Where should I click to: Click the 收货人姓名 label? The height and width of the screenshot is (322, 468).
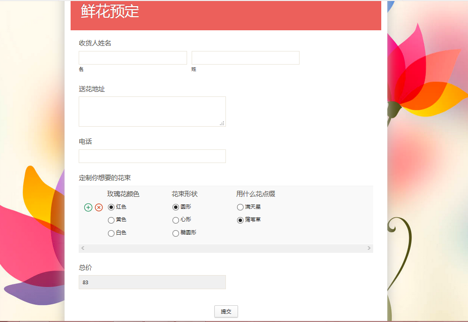tap(95, 43)
